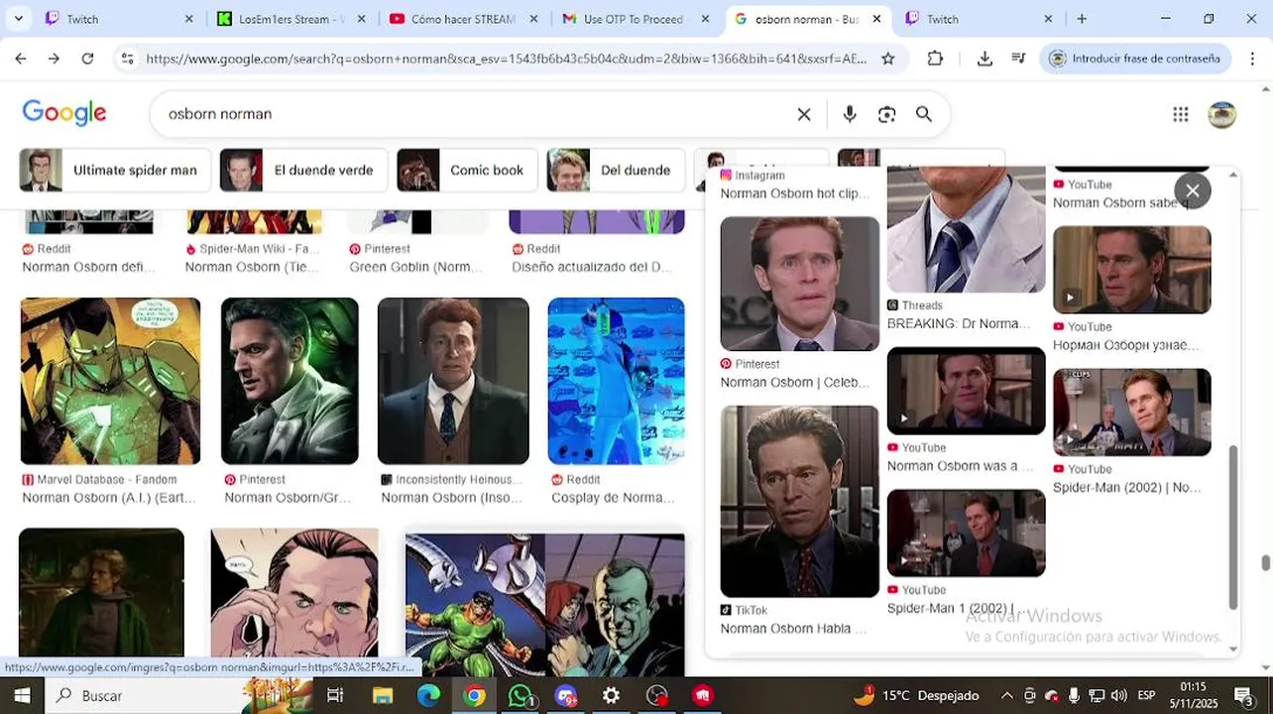Select the El duende verde filter chip

click(x=304, y=171)
